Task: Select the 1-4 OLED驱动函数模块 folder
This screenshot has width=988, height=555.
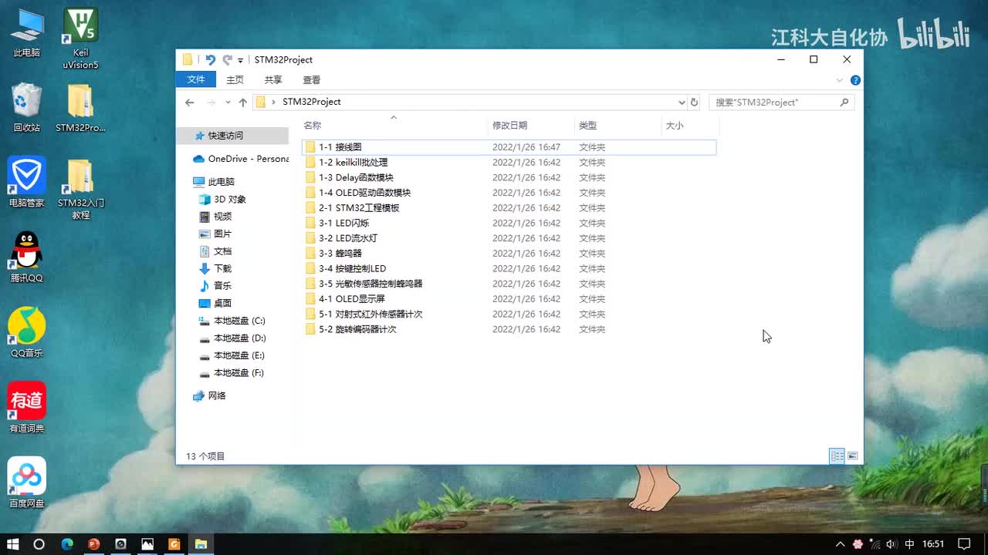Action: tap(509, 193)
